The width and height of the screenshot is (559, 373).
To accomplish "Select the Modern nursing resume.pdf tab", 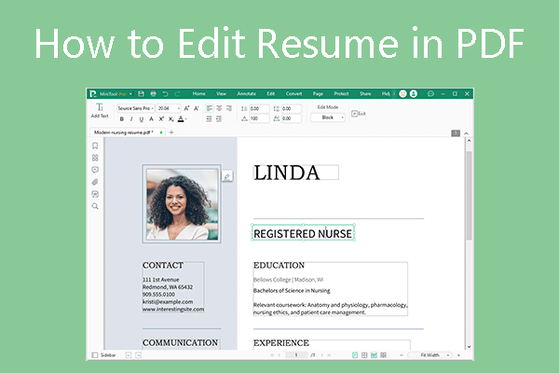I will coord(127,132).
